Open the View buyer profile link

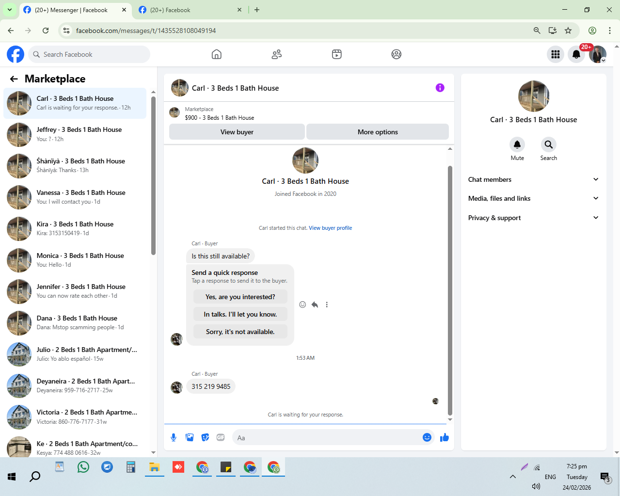point(331,228)
